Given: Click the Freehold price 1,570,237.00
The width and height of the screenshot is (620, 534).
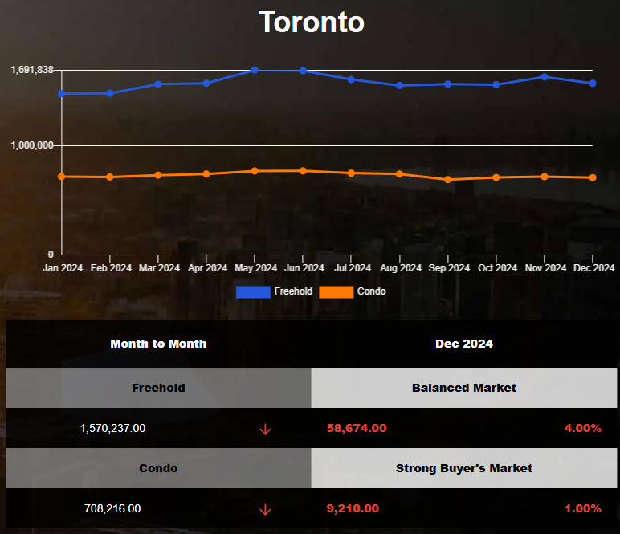Looking at the screenshot, I should point(112,429).
